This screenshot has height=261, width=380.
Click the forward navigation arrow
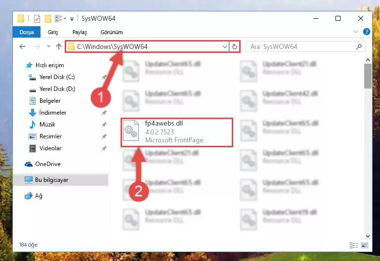(37, 46)
